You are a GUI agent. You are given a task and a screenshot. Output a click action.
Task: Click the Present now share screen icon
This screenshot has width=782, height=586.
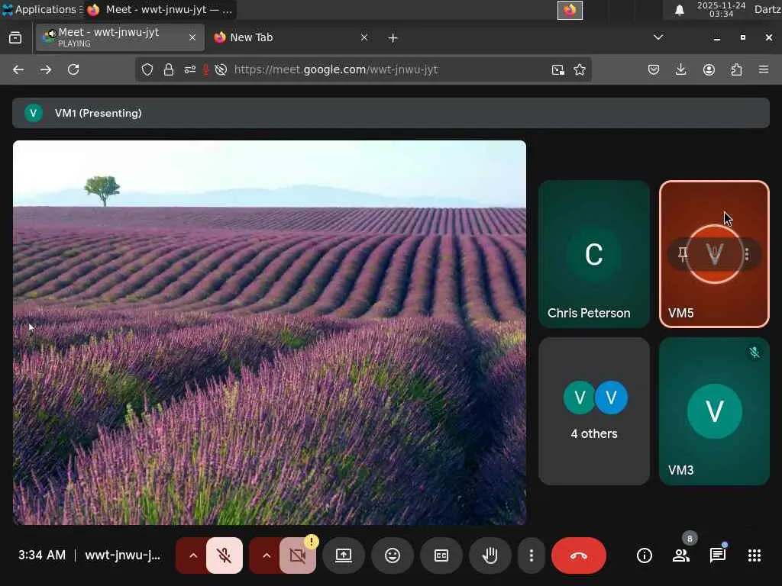point(344,555)
